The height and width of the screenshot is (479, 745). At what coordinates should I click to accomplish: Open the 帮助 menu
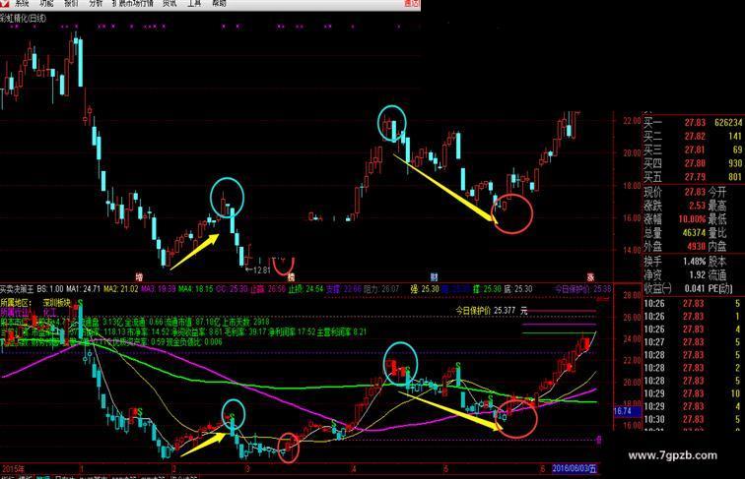click(219, 3)
